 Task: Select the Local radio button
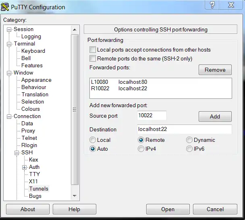(93, 140)
